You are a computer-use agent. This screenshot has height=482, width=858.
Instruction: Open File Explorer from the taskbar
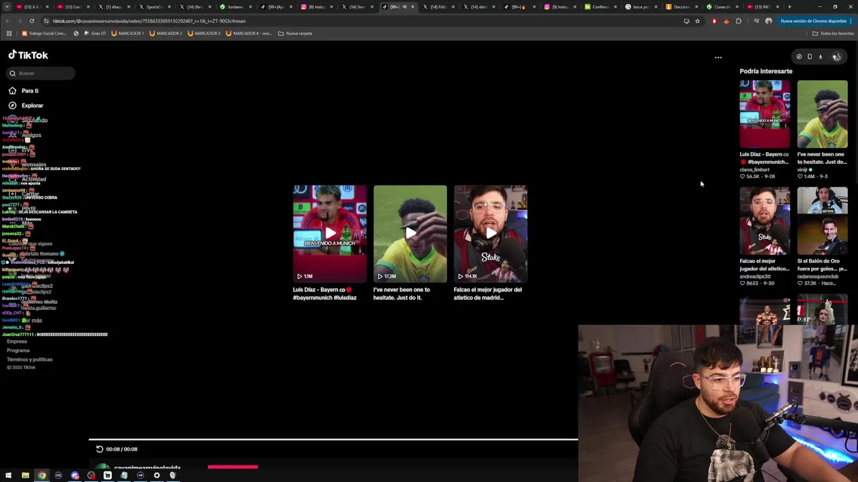click(25, 475)
